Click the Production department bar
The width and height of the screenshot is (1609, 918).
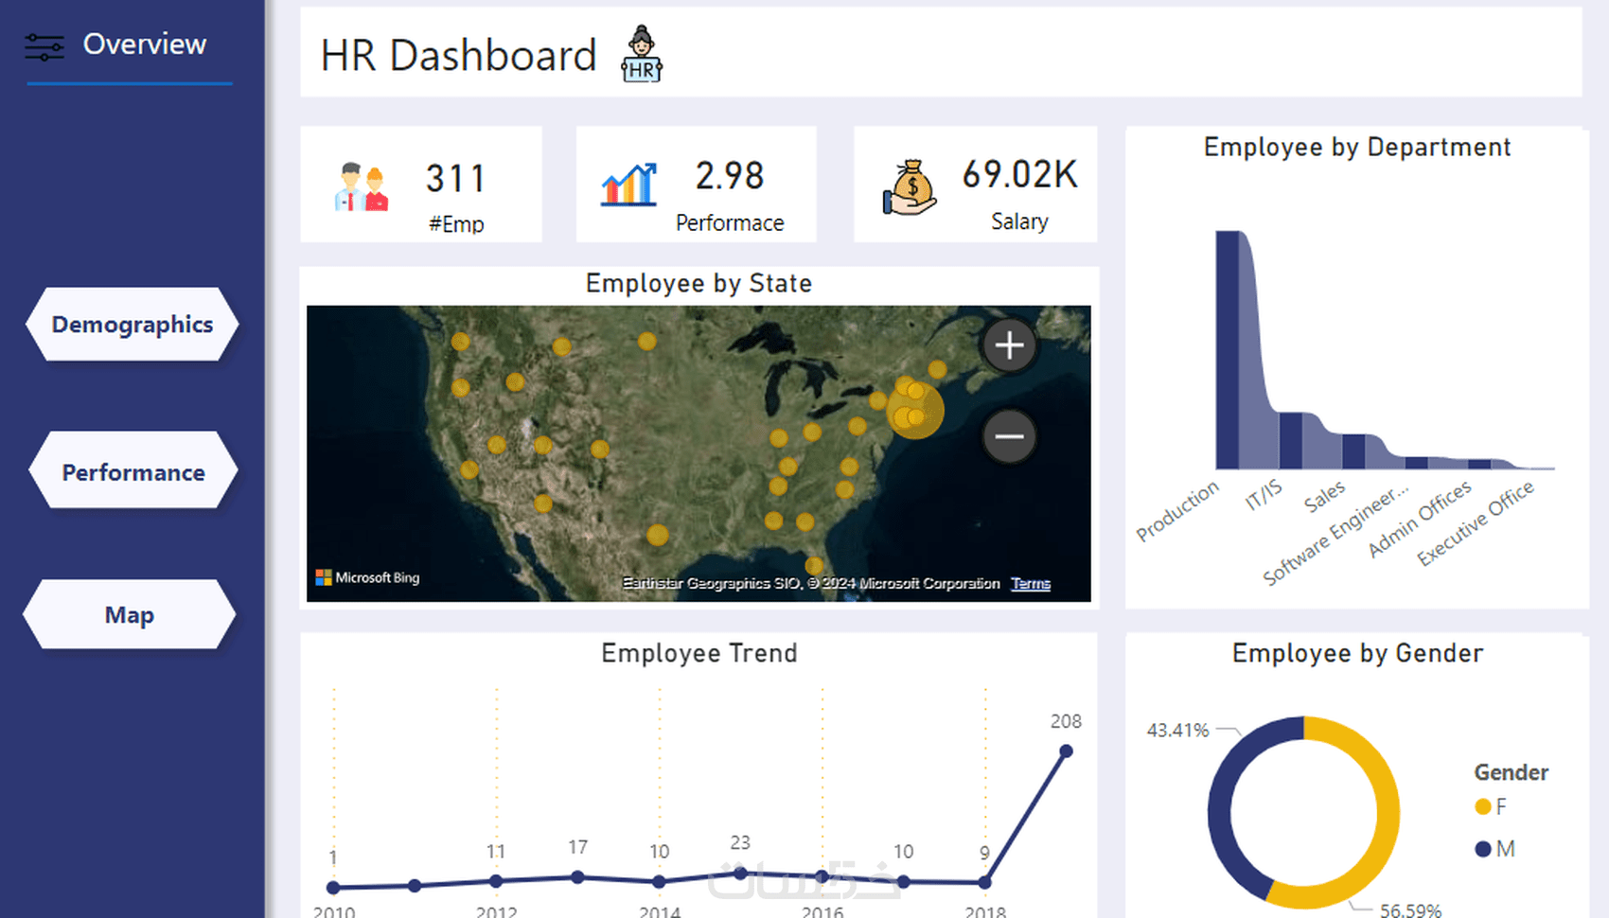click(1228, 350)
